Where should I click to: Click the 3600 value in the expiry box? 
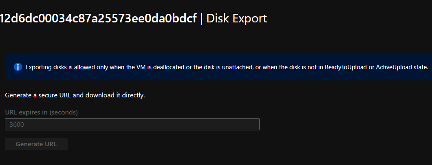pyautogui.click(x=16, y=125)
